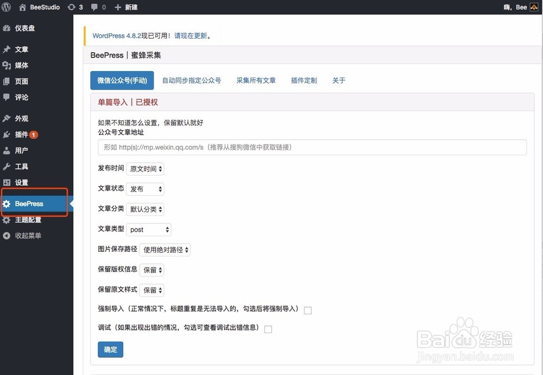
Task: Click the WordPress logo in the admin bar
Action: 6,7
